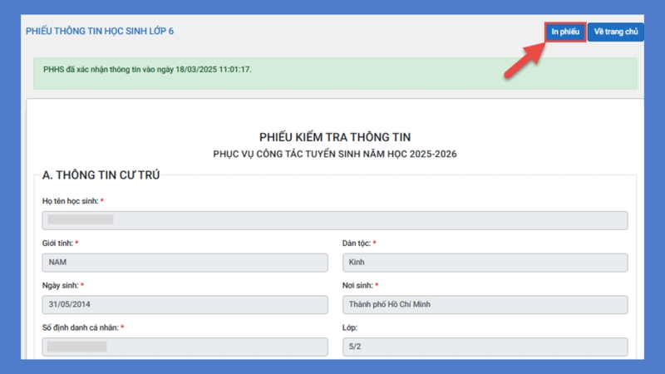This screenshot has width=665, height=374.
Task: Click the 'Dân tộc' field showing Kinh
Action: coord(485,262)
